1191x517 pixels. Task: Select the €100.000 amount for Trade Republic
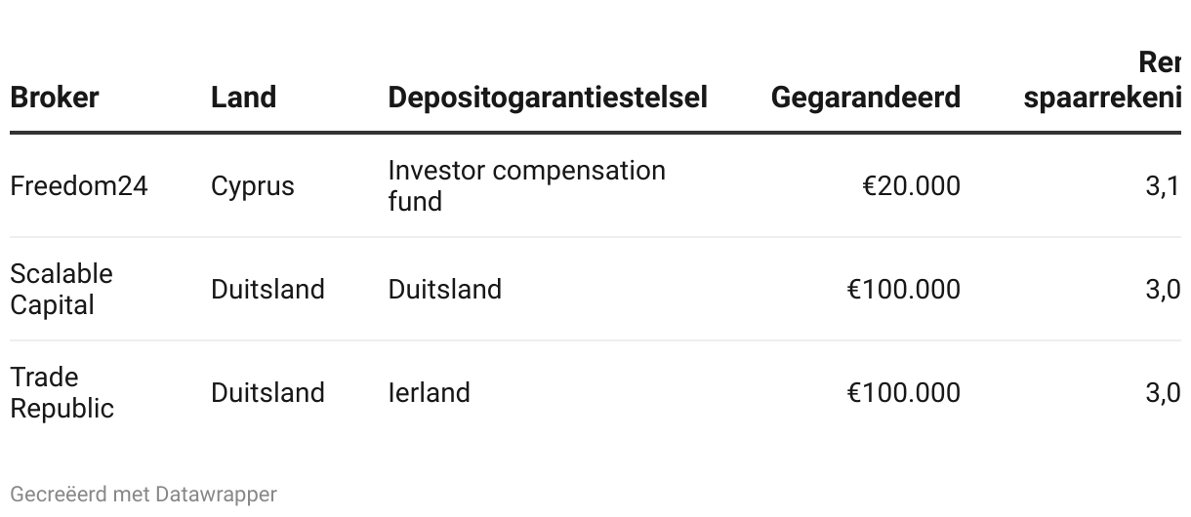(x=903, y=393)
